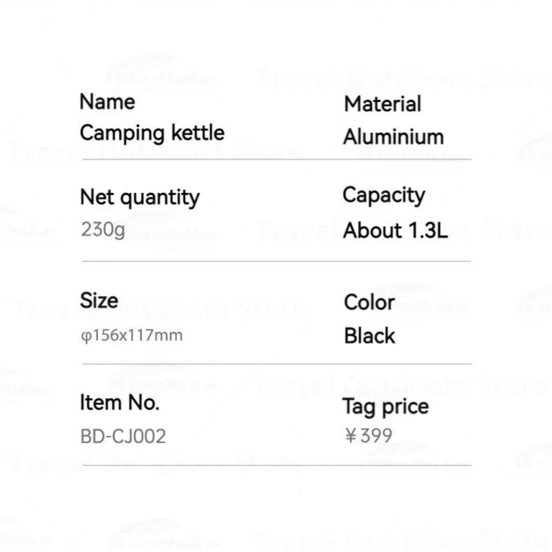The image size is (552, 552).
Task: Click the Material heading
Action: click(x=382, y=104)
